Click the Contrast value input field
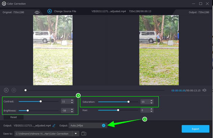 [65, 102]
